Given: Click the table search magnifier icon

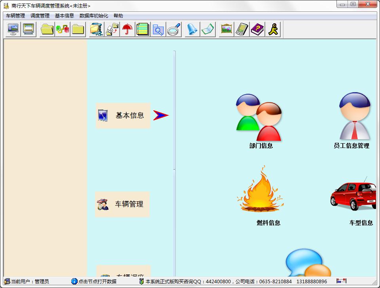Looking at the screenshot, I should click(158, 29).
